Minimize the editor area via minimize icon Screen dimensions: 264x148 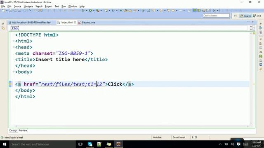point(248,22)
